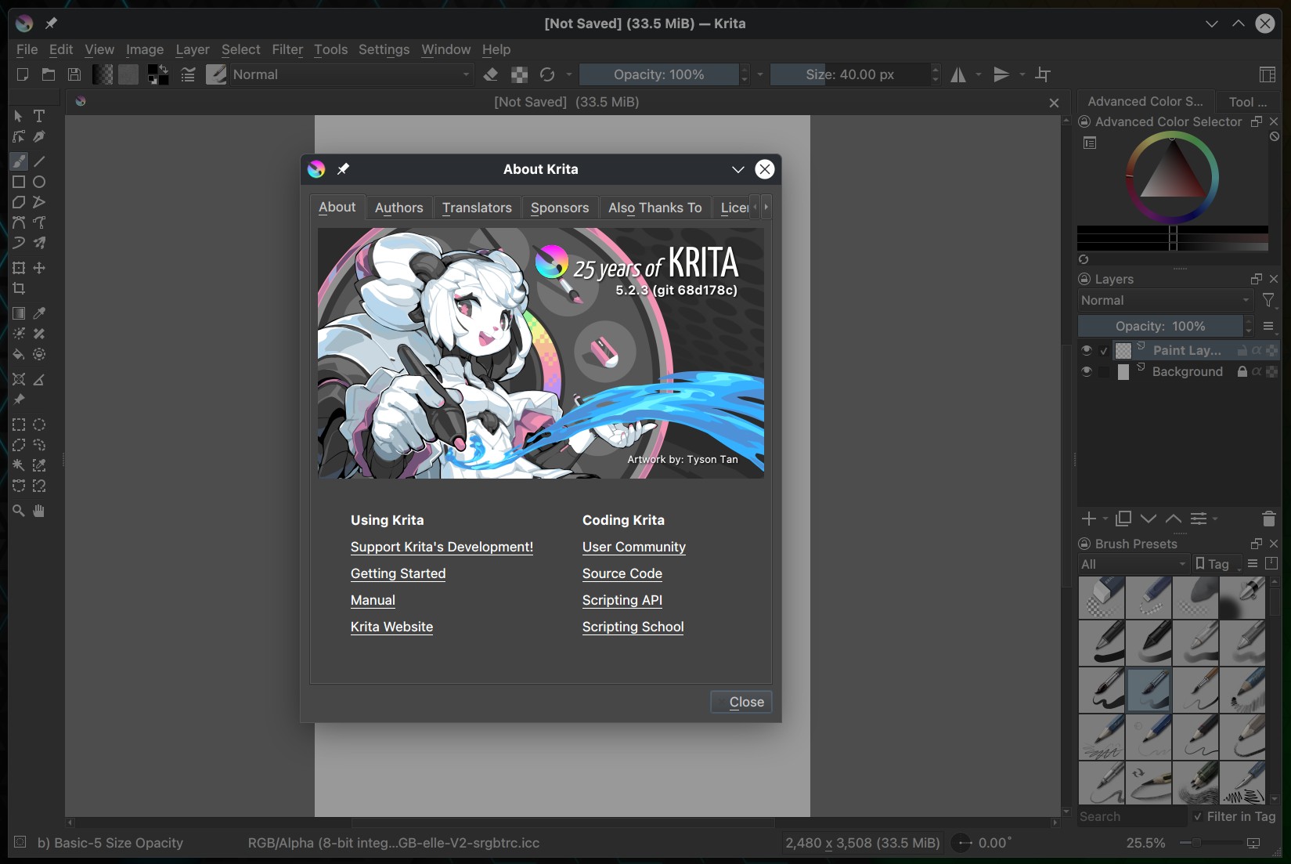
Task: Open Support Krita's Development link
Action: 442,547
